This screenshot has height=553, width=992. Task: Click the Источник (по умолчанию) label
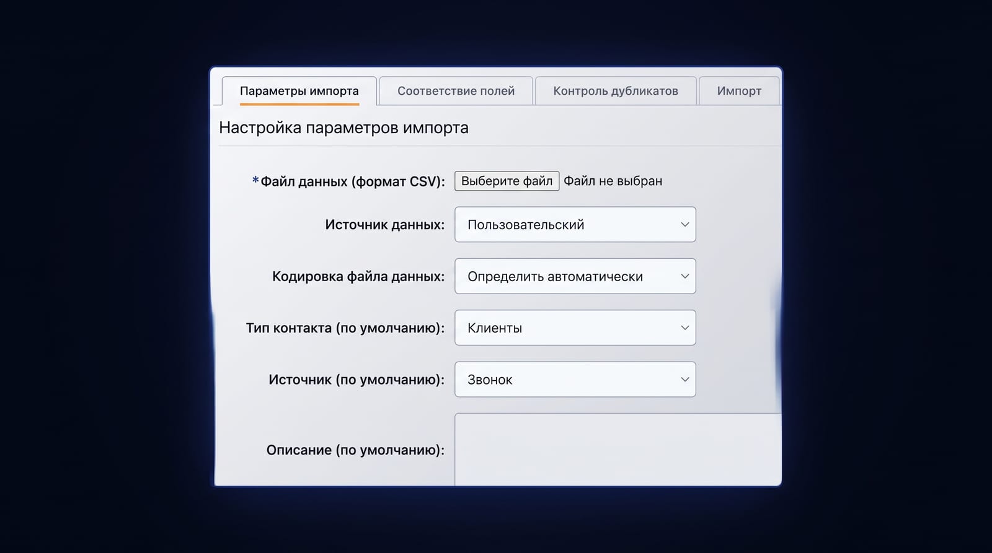356,380
